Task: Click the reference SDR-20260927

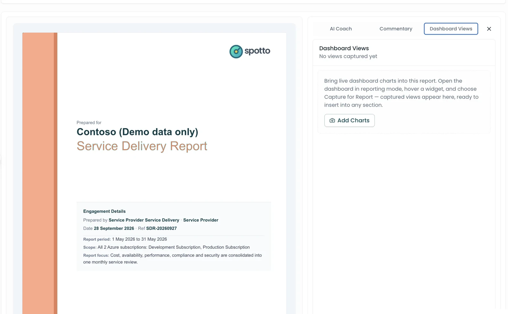Action: click(x=161, y=229)
